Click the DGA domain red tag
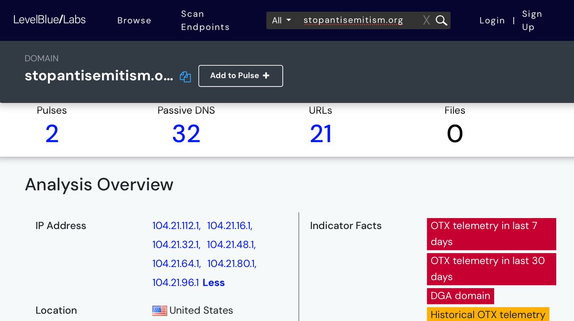Image resolution: width=574 pixels, height=321 pixels. click(x=460, y=296)
